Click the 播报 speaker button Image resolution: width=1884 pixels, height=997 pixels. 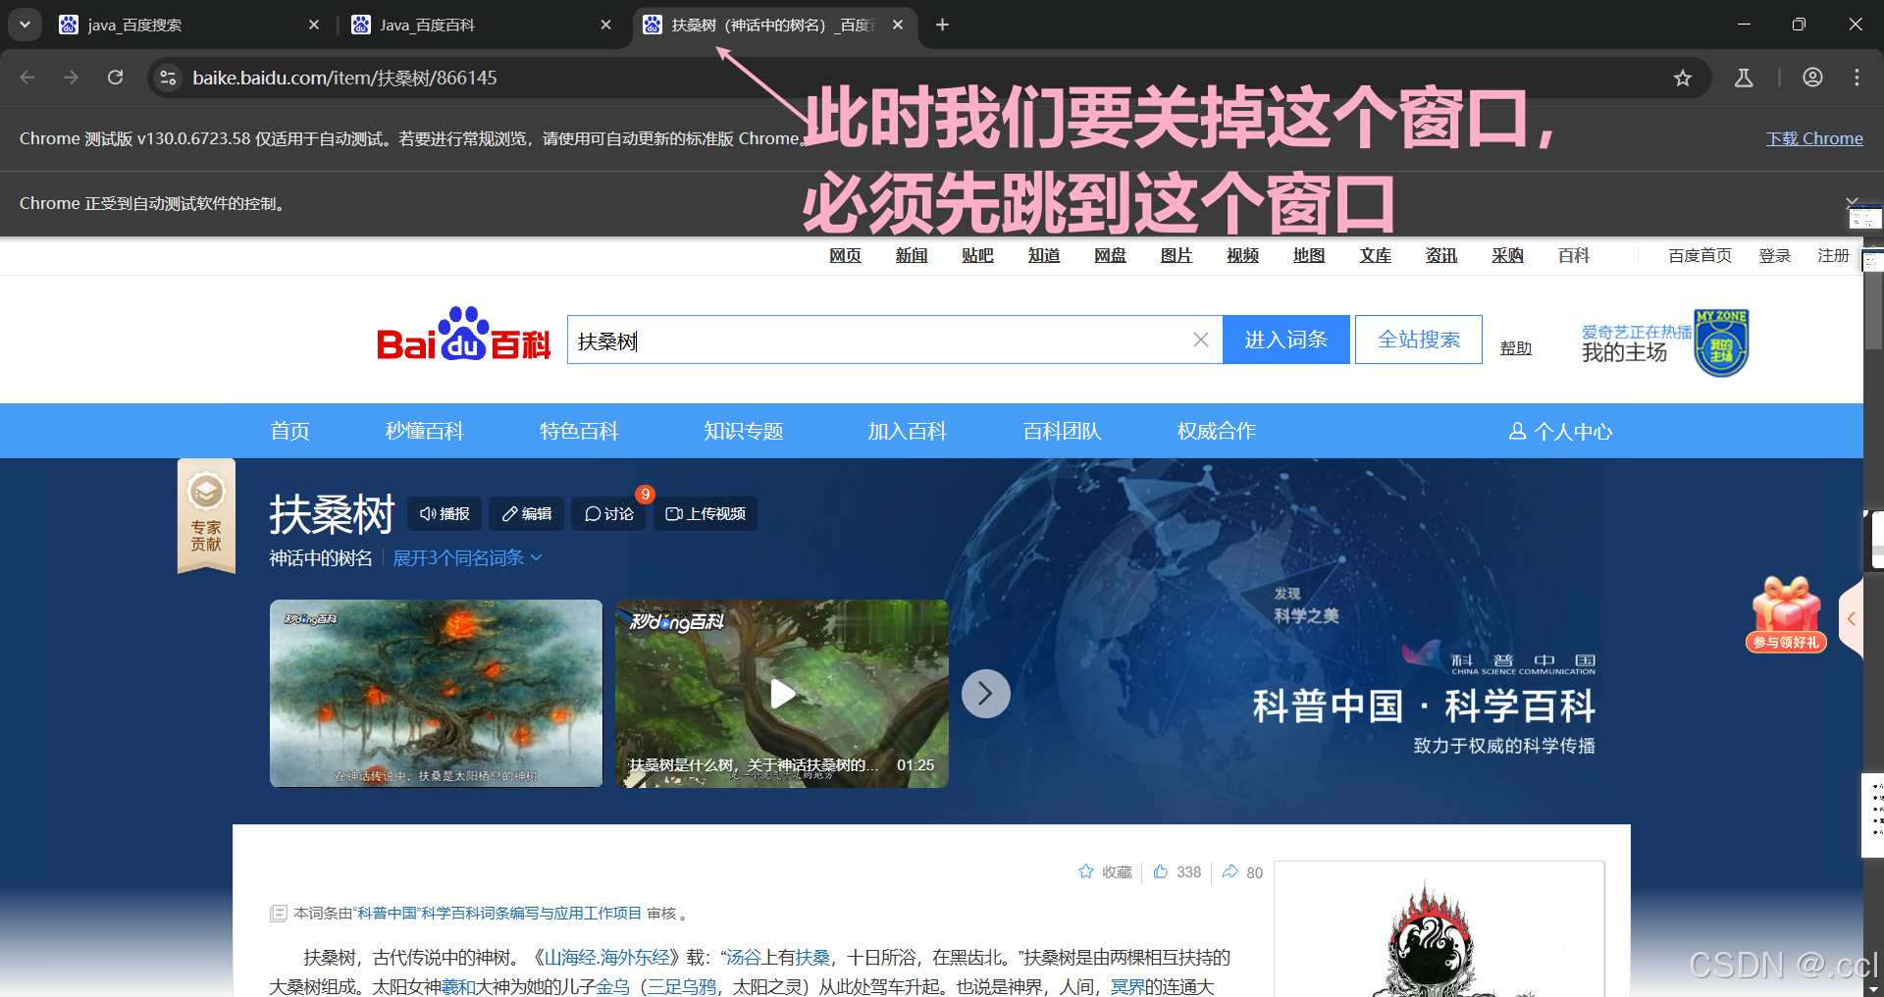(x=445, y=513)
